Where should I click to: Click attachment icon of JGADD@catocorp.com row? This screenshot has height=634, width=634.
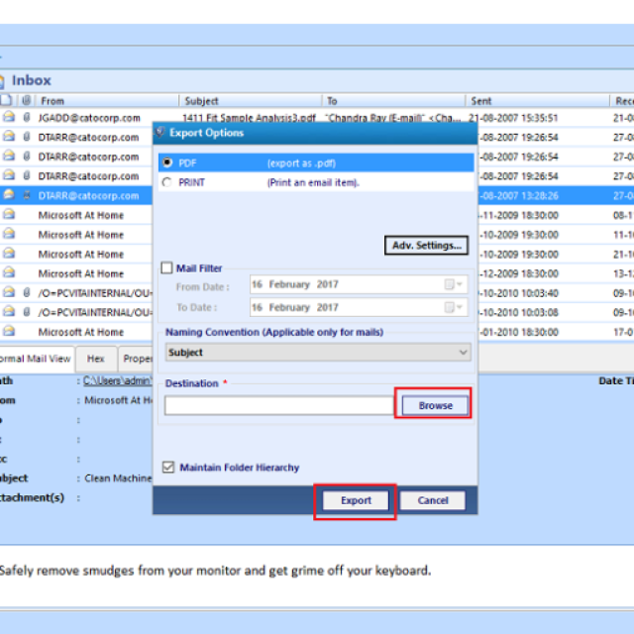[x=27, y=118]
